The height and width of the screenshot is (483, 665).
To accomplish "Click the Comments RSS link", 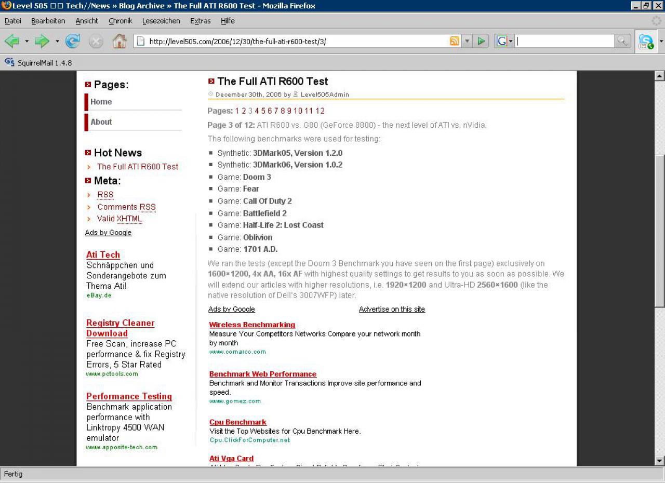I will (126, 207).
